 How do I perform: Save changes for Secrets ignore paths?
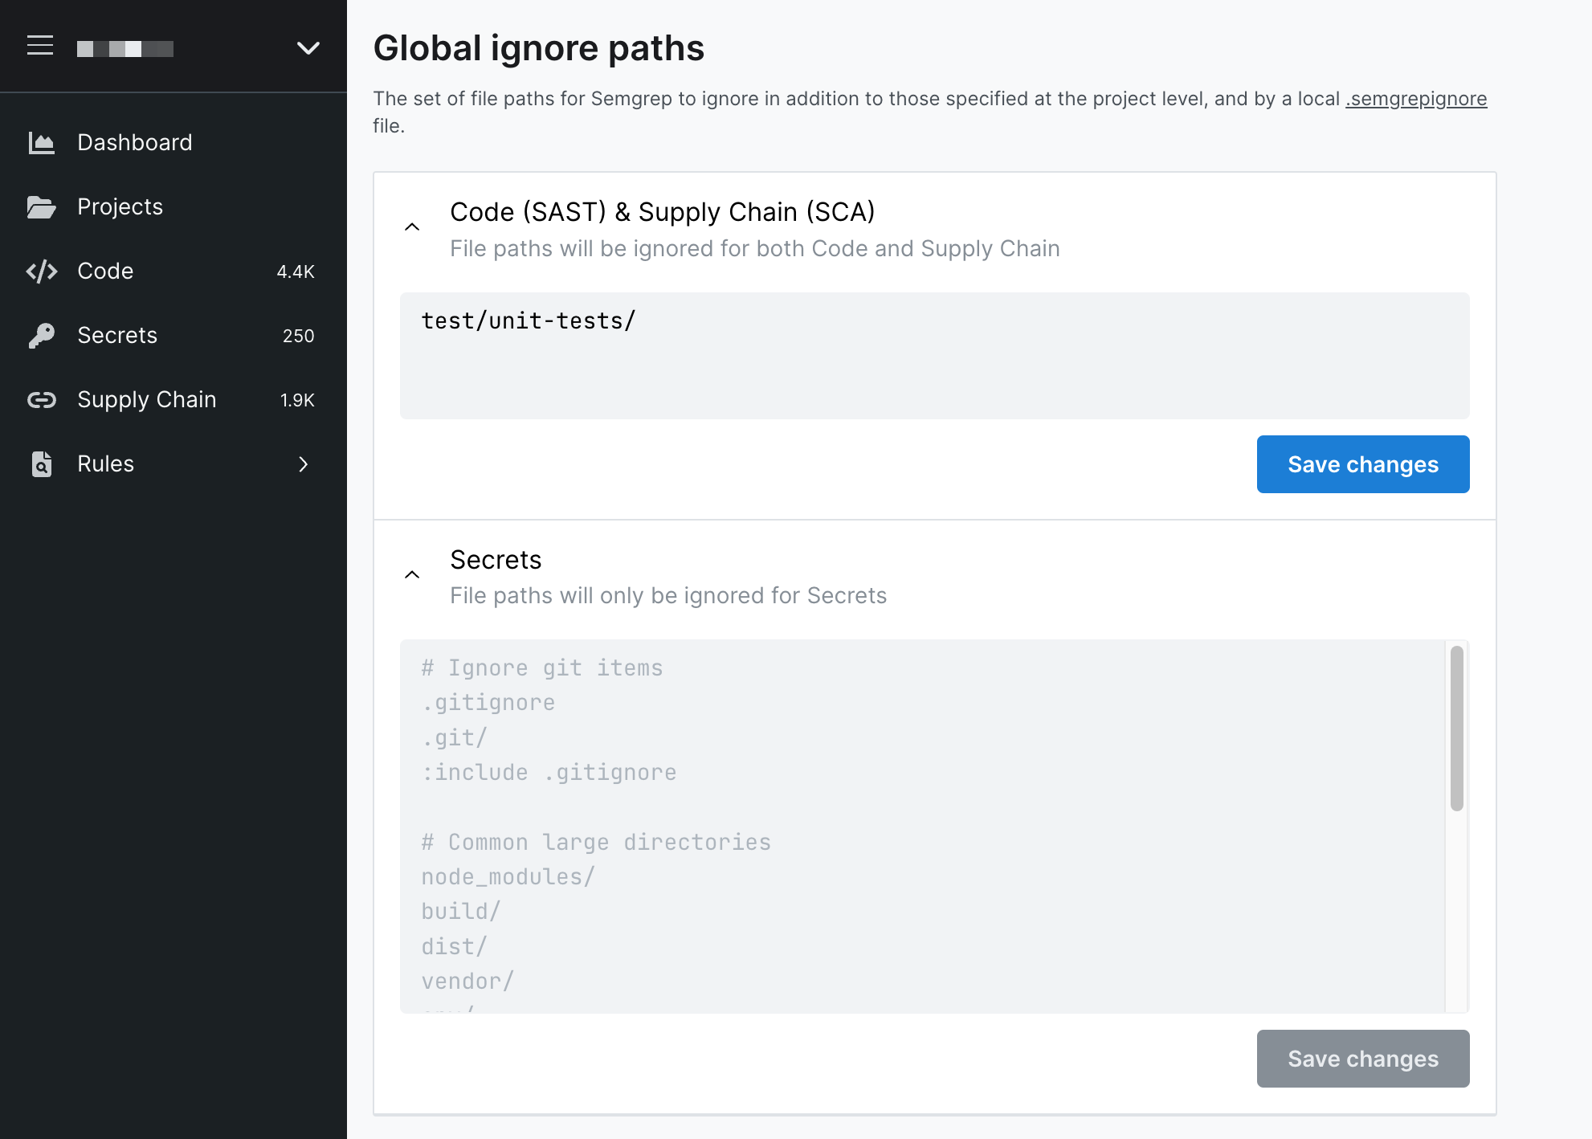1362,1059
